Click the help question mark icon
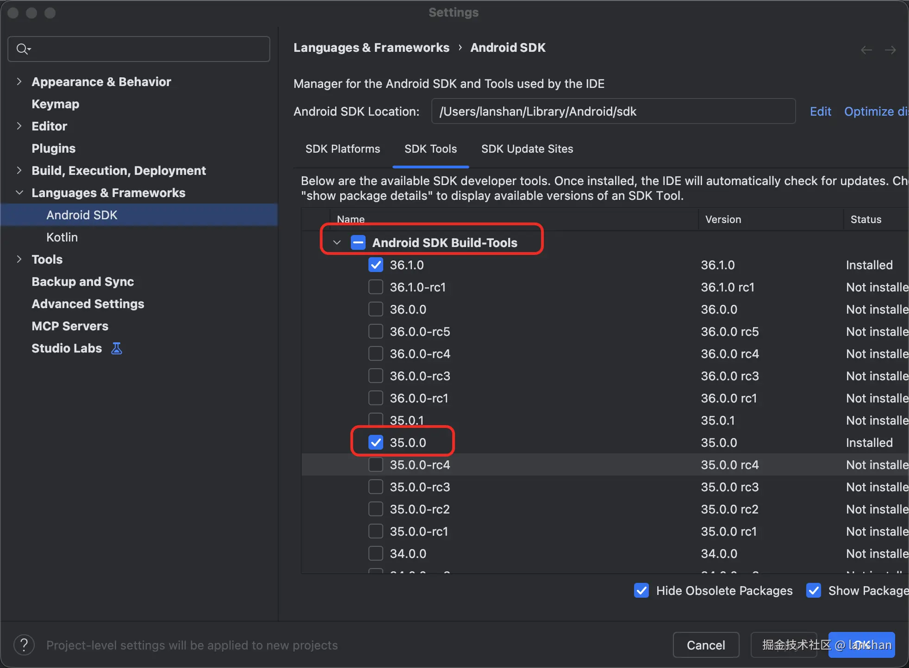 [24, 645]
